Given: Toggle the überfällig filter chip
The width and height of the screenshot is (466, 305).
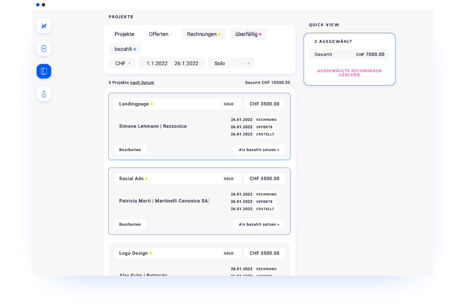Looking at the screenshot, I should point(248,34).
